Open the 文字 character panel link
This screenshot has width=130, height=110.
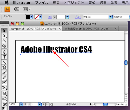(78, 17)
